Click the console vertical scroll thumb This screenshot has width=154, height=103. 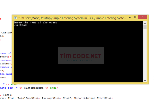tap(145, 27)
